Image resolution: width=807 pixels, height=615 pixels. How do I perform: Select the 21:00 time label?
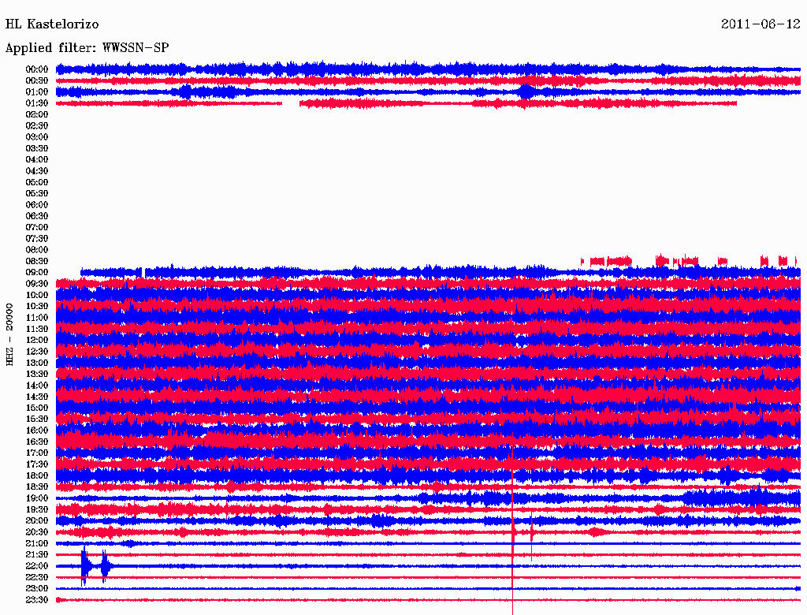[37, 543]
